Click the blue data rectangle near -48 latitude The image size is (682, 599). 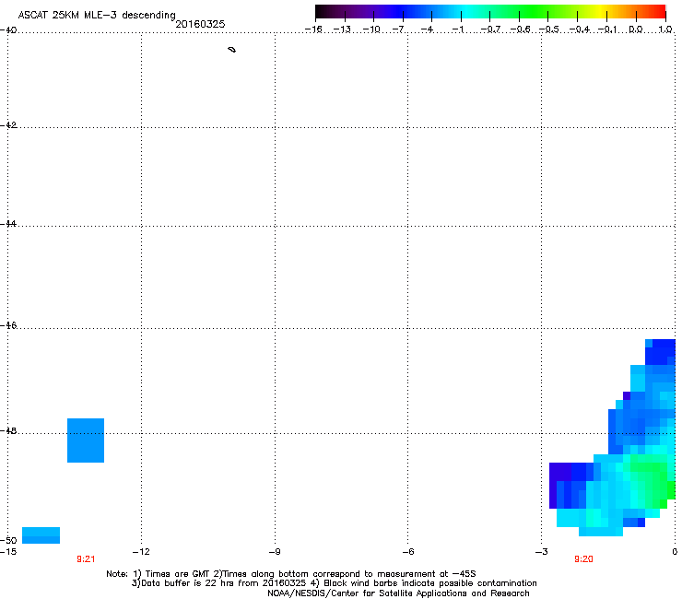pyautogui.click(x=86, y=440)
